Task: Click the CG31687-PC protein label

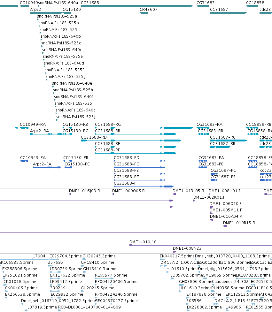Action: coord(223,171)
